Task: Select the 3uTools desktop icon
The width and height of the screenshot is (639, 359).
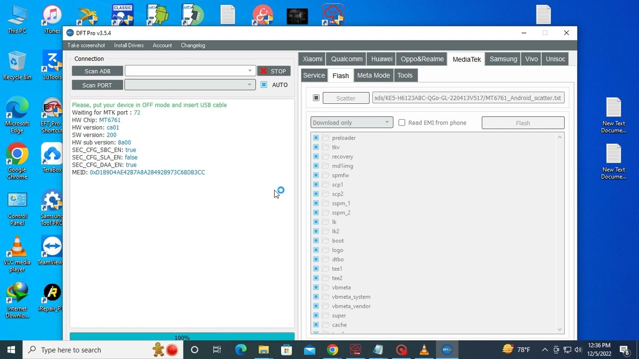Action: [x=52, y=65]
